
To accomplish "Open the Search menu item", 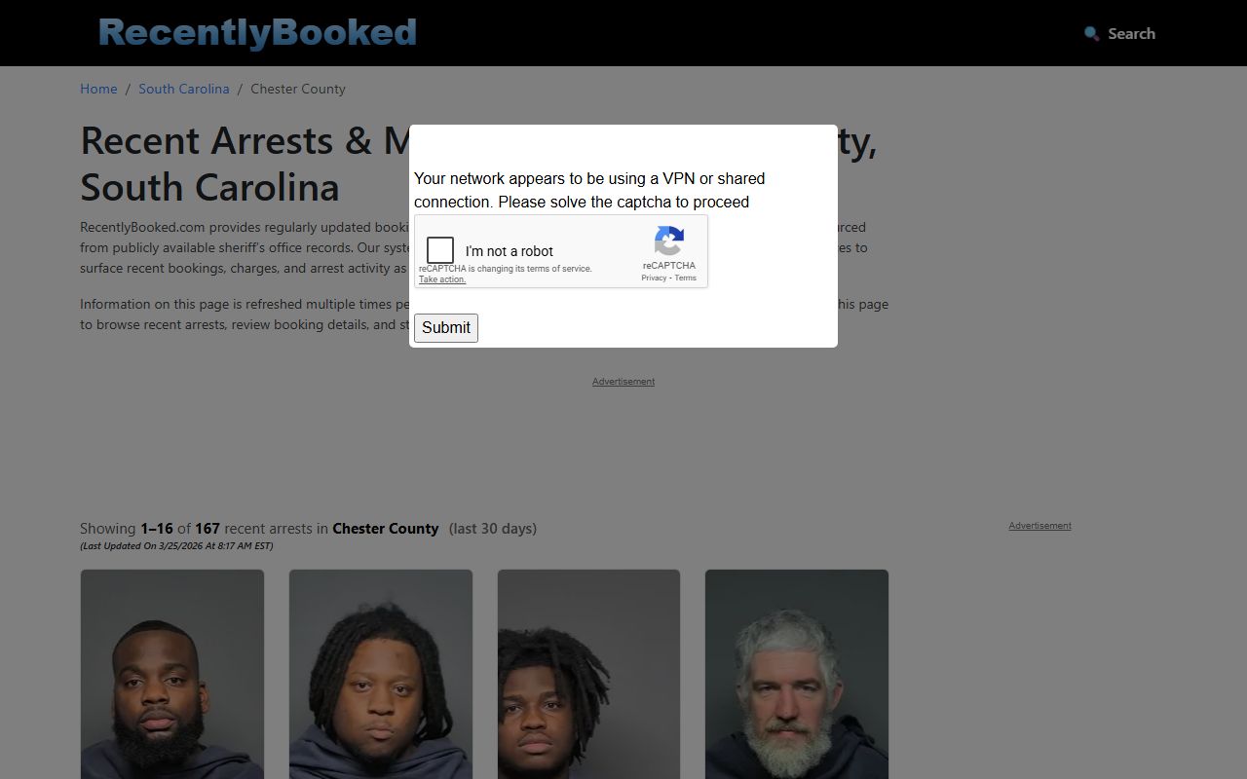I will click(x=1131, y=33).
